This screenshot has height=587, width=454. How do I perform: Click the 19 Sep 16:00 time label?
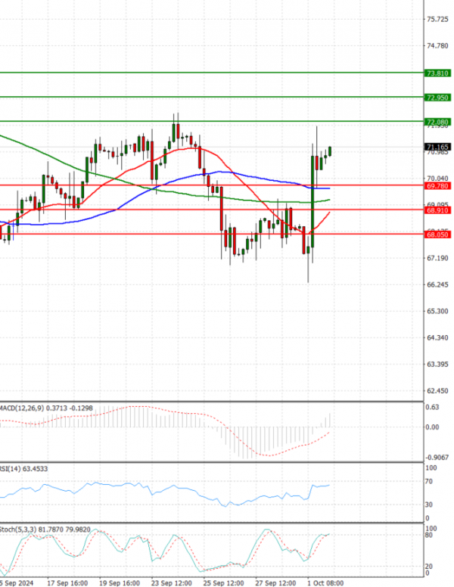[x=120, y=583]
